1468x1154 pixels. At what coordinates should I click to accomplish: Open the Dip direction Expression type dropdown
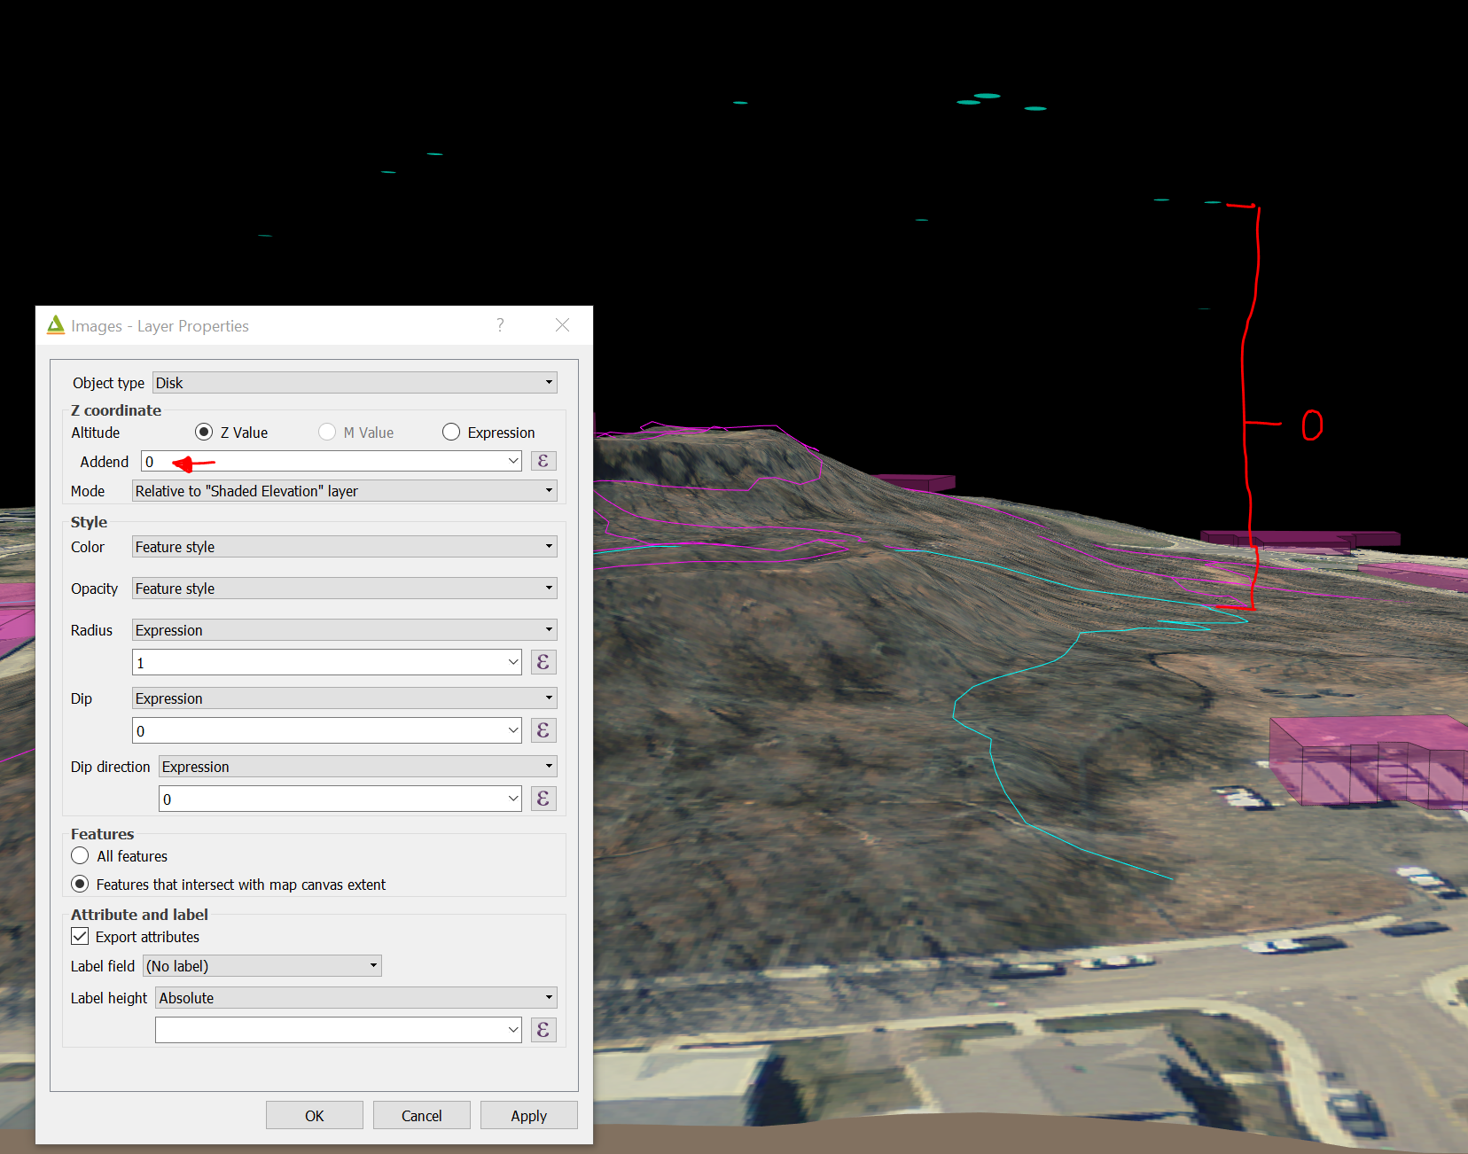[358, 767]
